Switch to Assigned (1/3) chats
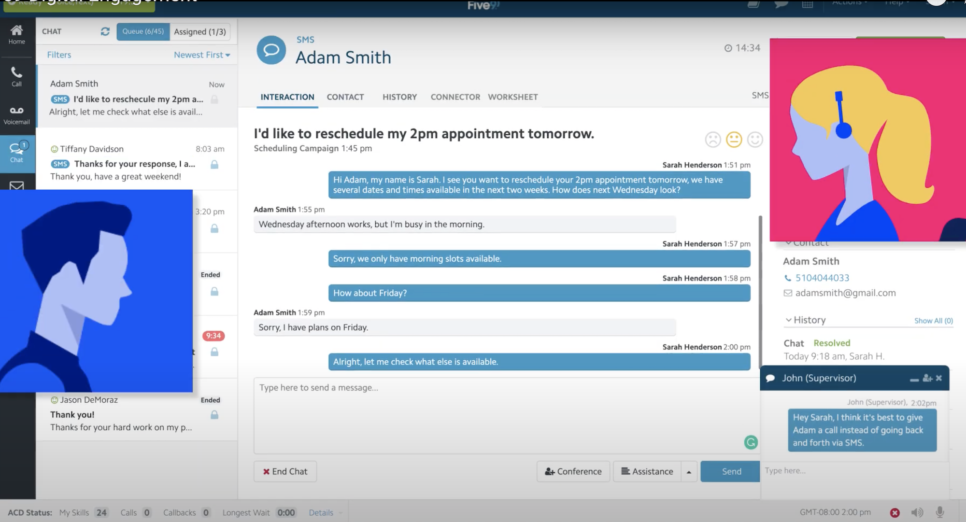This screenshot has width=966, height=522. tap(200, 31)
